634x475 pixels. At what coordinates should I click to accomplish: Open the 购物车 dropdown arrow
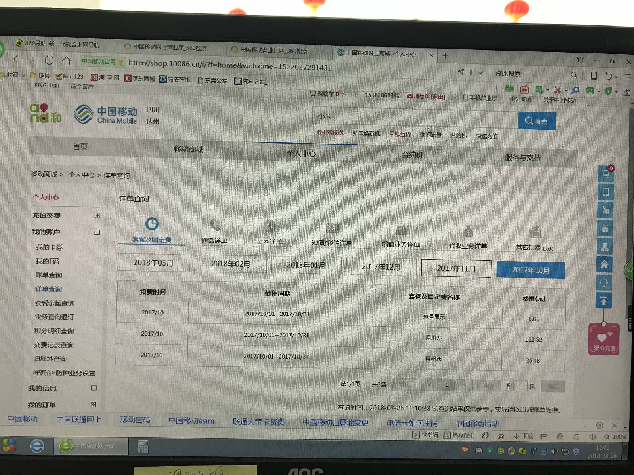point(344,94)
